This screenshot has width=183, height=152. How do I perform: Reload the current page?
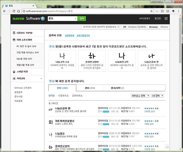14,11
